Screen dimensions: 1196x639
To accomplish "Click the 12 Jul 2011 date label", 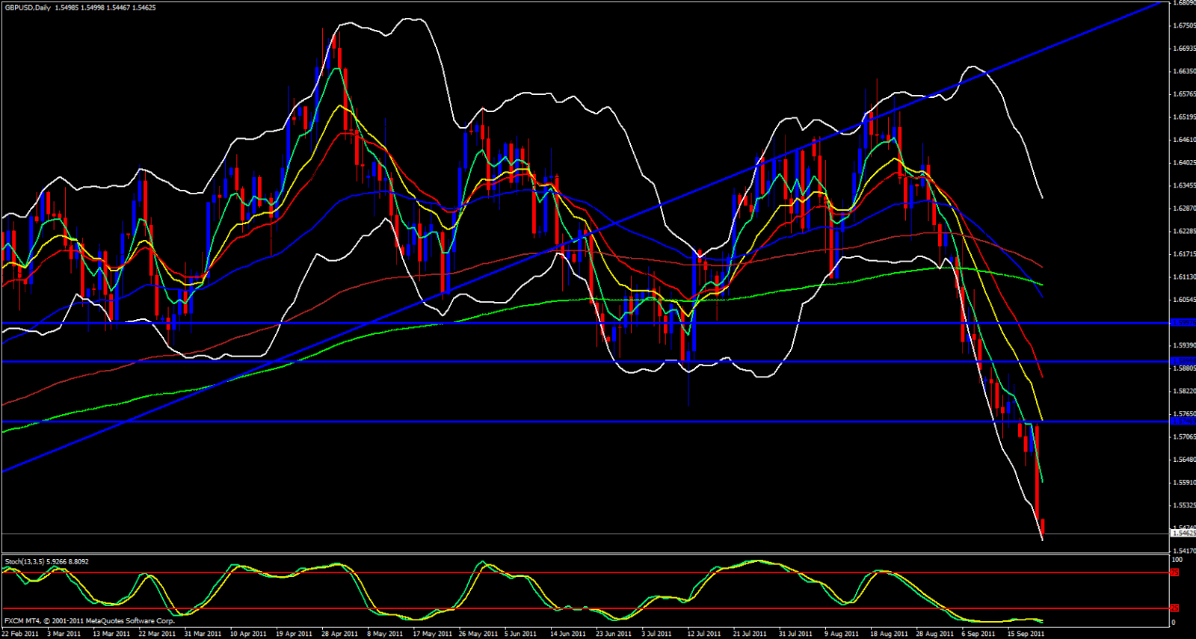I will click(x=704, y=634).
